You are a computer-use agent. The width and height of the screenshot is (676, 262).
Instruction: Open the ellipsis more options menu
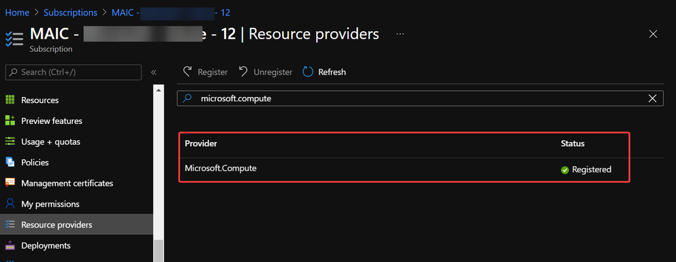(x=400, y=34)
